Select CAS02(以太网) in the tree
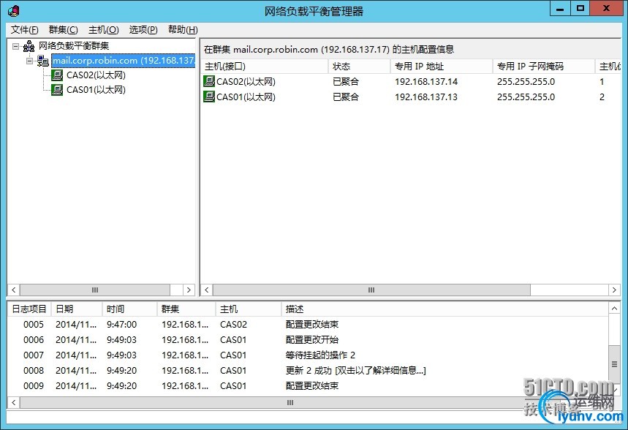Image resolution: width=628 pixels, height=430 pixels. tap(96, 75)
